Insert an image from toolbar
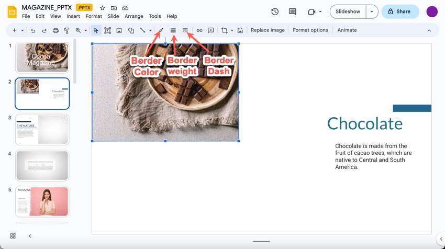The height and width of the screenshot is (249, 445). (x=119, y=30)
